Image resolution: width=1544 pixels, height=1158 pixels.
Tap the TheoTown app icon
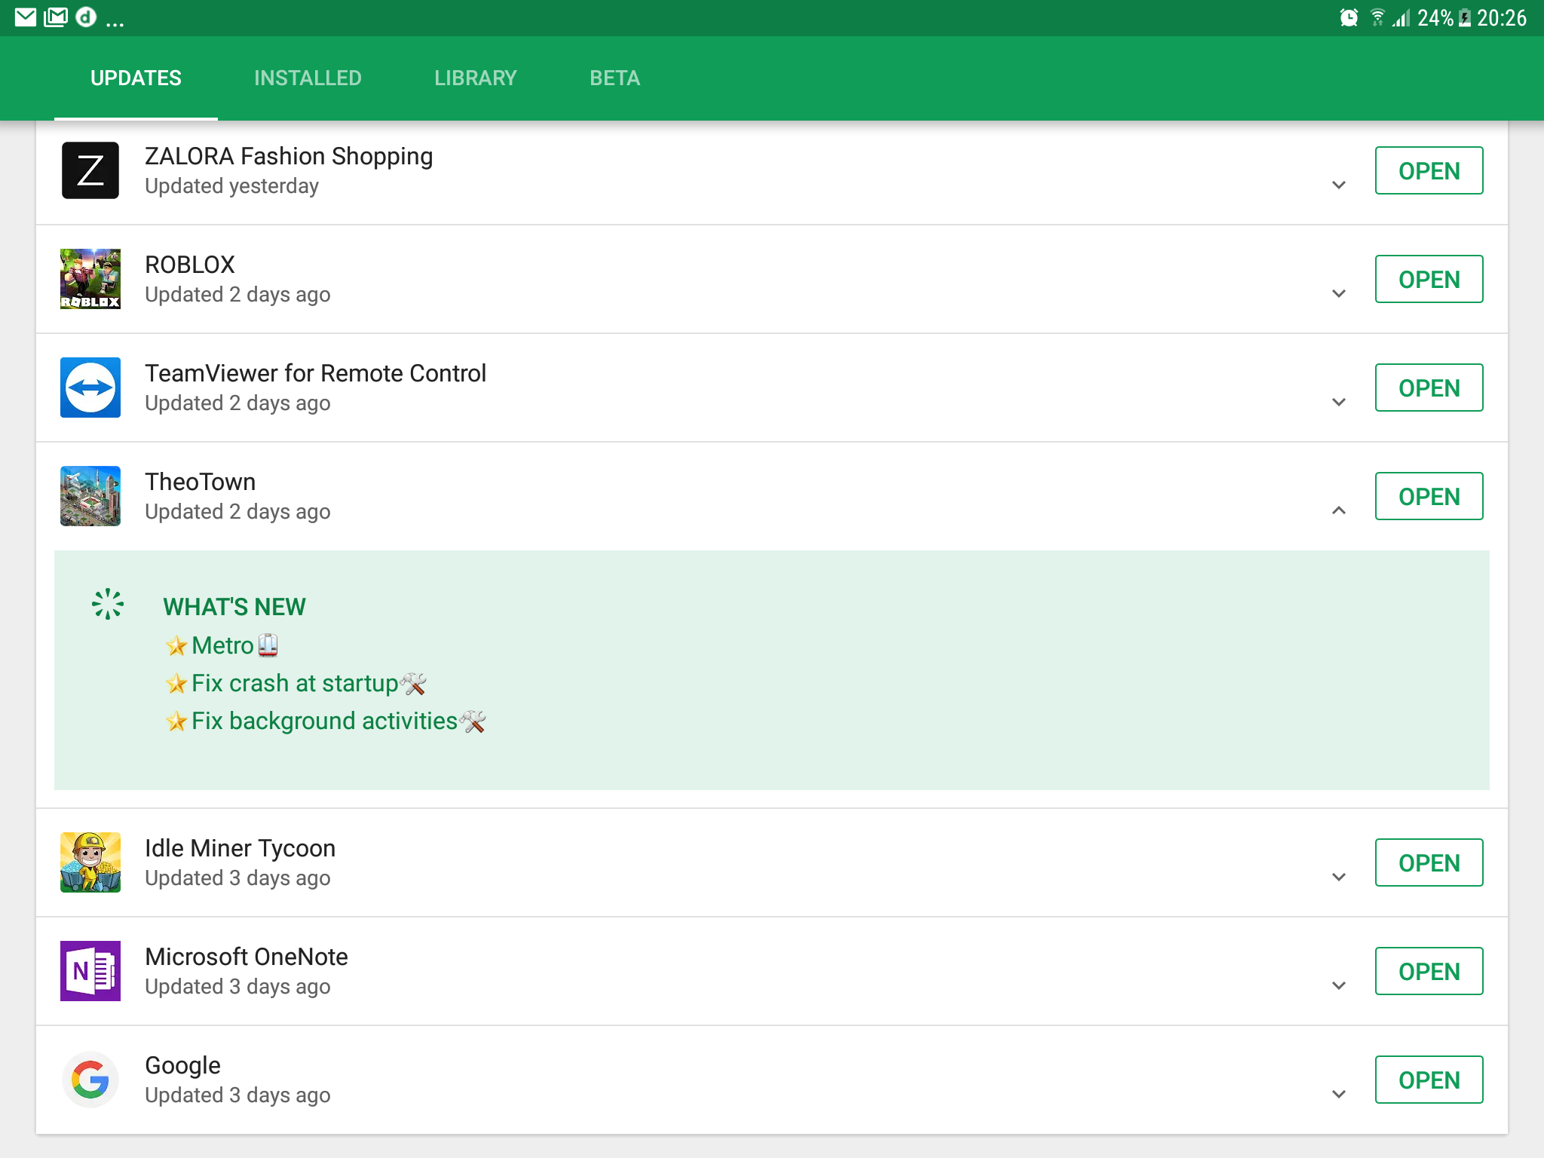click(90, 496)
